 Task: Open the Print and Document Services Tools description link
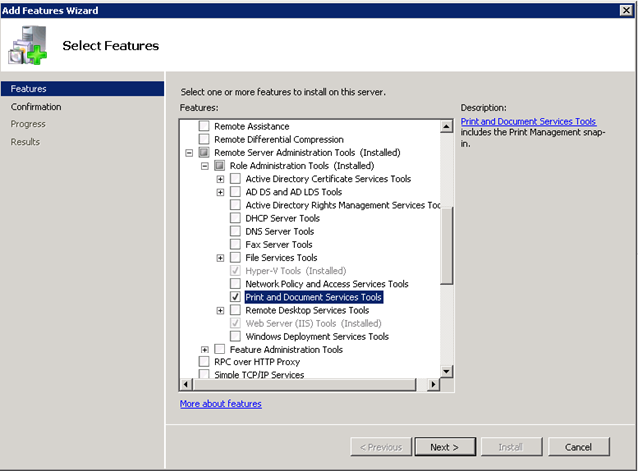coord(528,121)
